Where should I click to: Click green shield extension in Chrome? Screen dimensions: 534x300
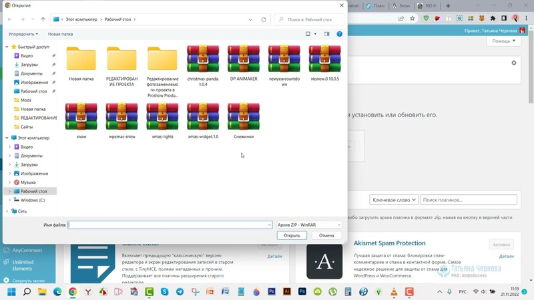tap(426, 19)
